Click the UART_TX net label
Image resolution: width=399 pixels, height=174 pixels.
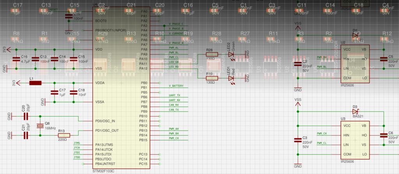(x=174, y=95)
